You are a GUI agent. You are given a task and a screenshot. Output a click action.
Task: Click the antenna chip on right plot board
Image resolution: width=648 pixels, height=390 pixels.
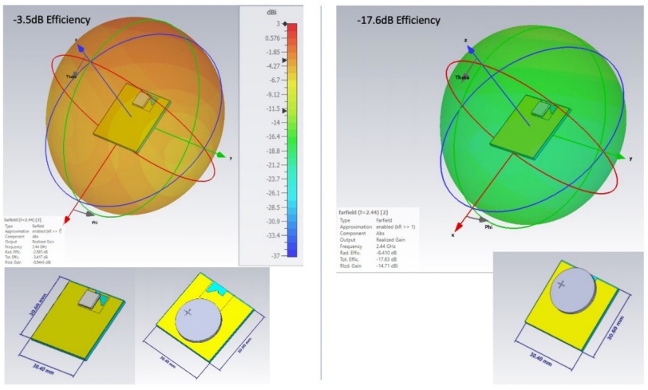click(542, 108)
